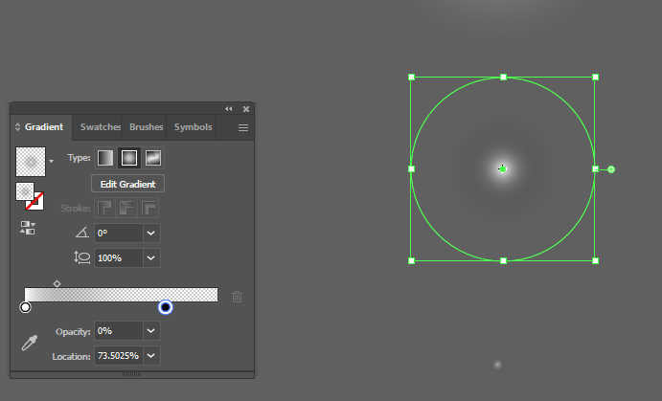Open the panel hamburger menu
This screenshot has width=662, height=401.
tap(243, 127)
